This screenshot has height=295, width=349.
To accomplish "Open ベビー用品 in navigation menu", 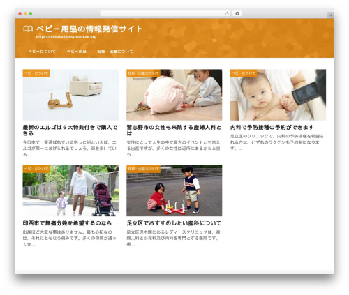I will (x=77, y=52).
